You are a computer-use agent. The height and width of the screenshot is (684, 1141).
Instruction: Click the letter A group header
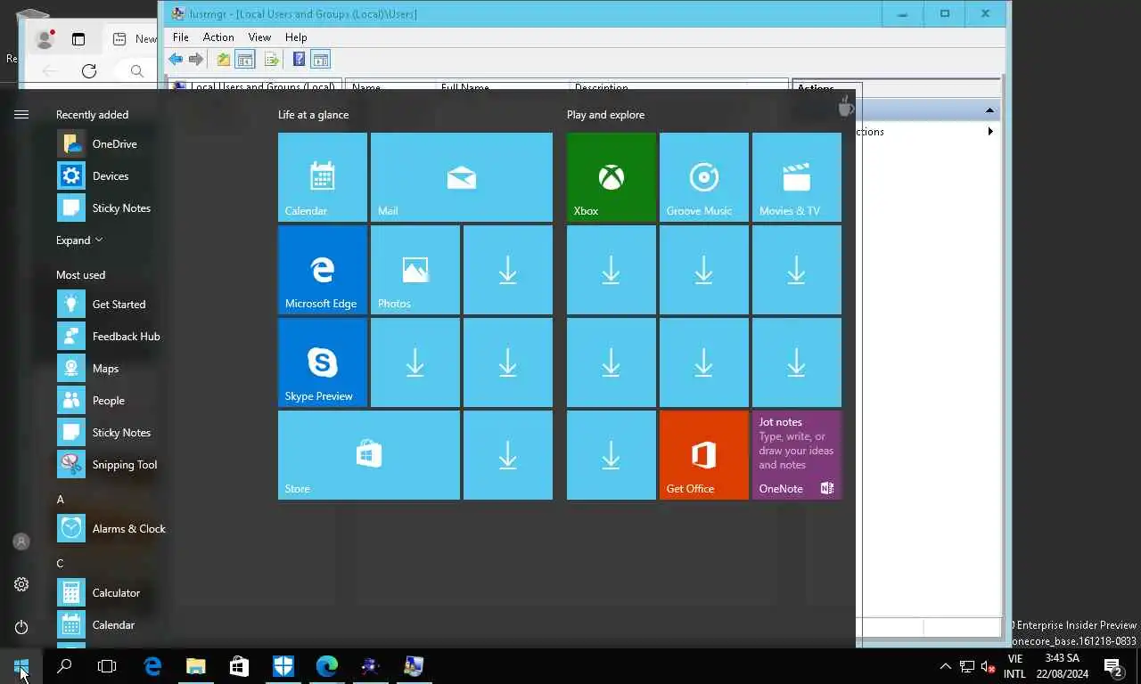pos(61,500)
